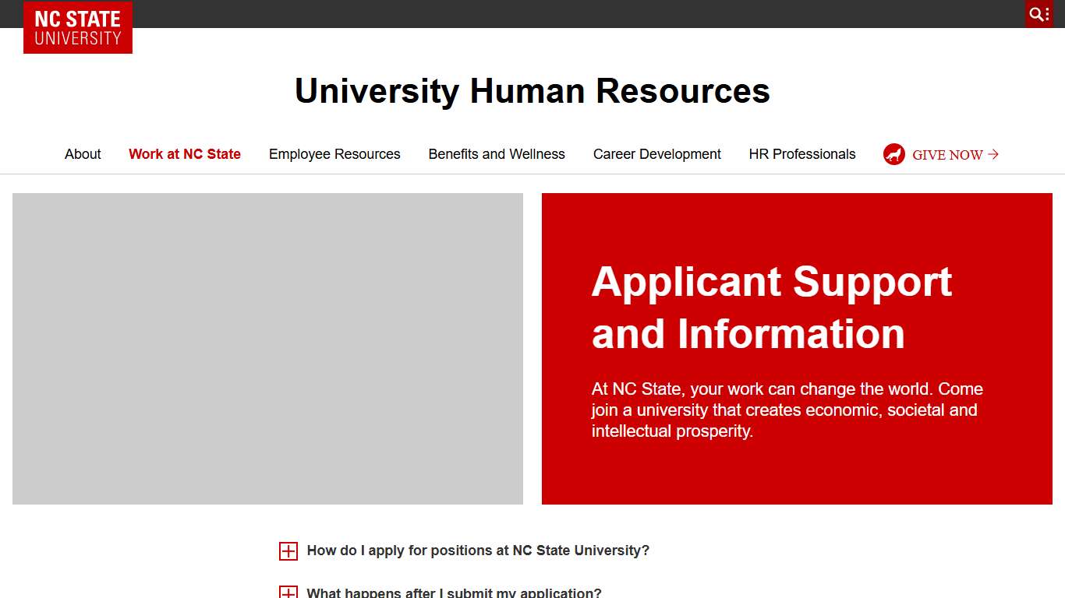
Task: Click the GIVE NOW link
Action: point(946,154)
